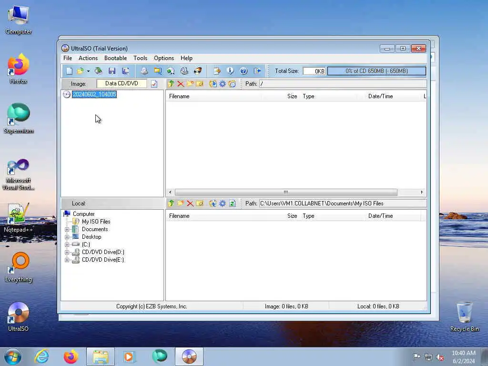Click Filename column header in image pane
The image size is (488, 366).
coord(214,96)
